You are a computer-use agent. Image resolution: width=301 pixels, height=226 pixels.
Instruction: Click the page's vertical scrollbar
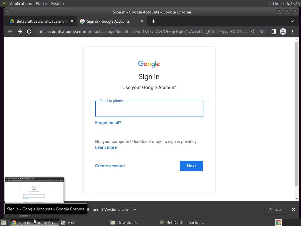coord(297,114)
